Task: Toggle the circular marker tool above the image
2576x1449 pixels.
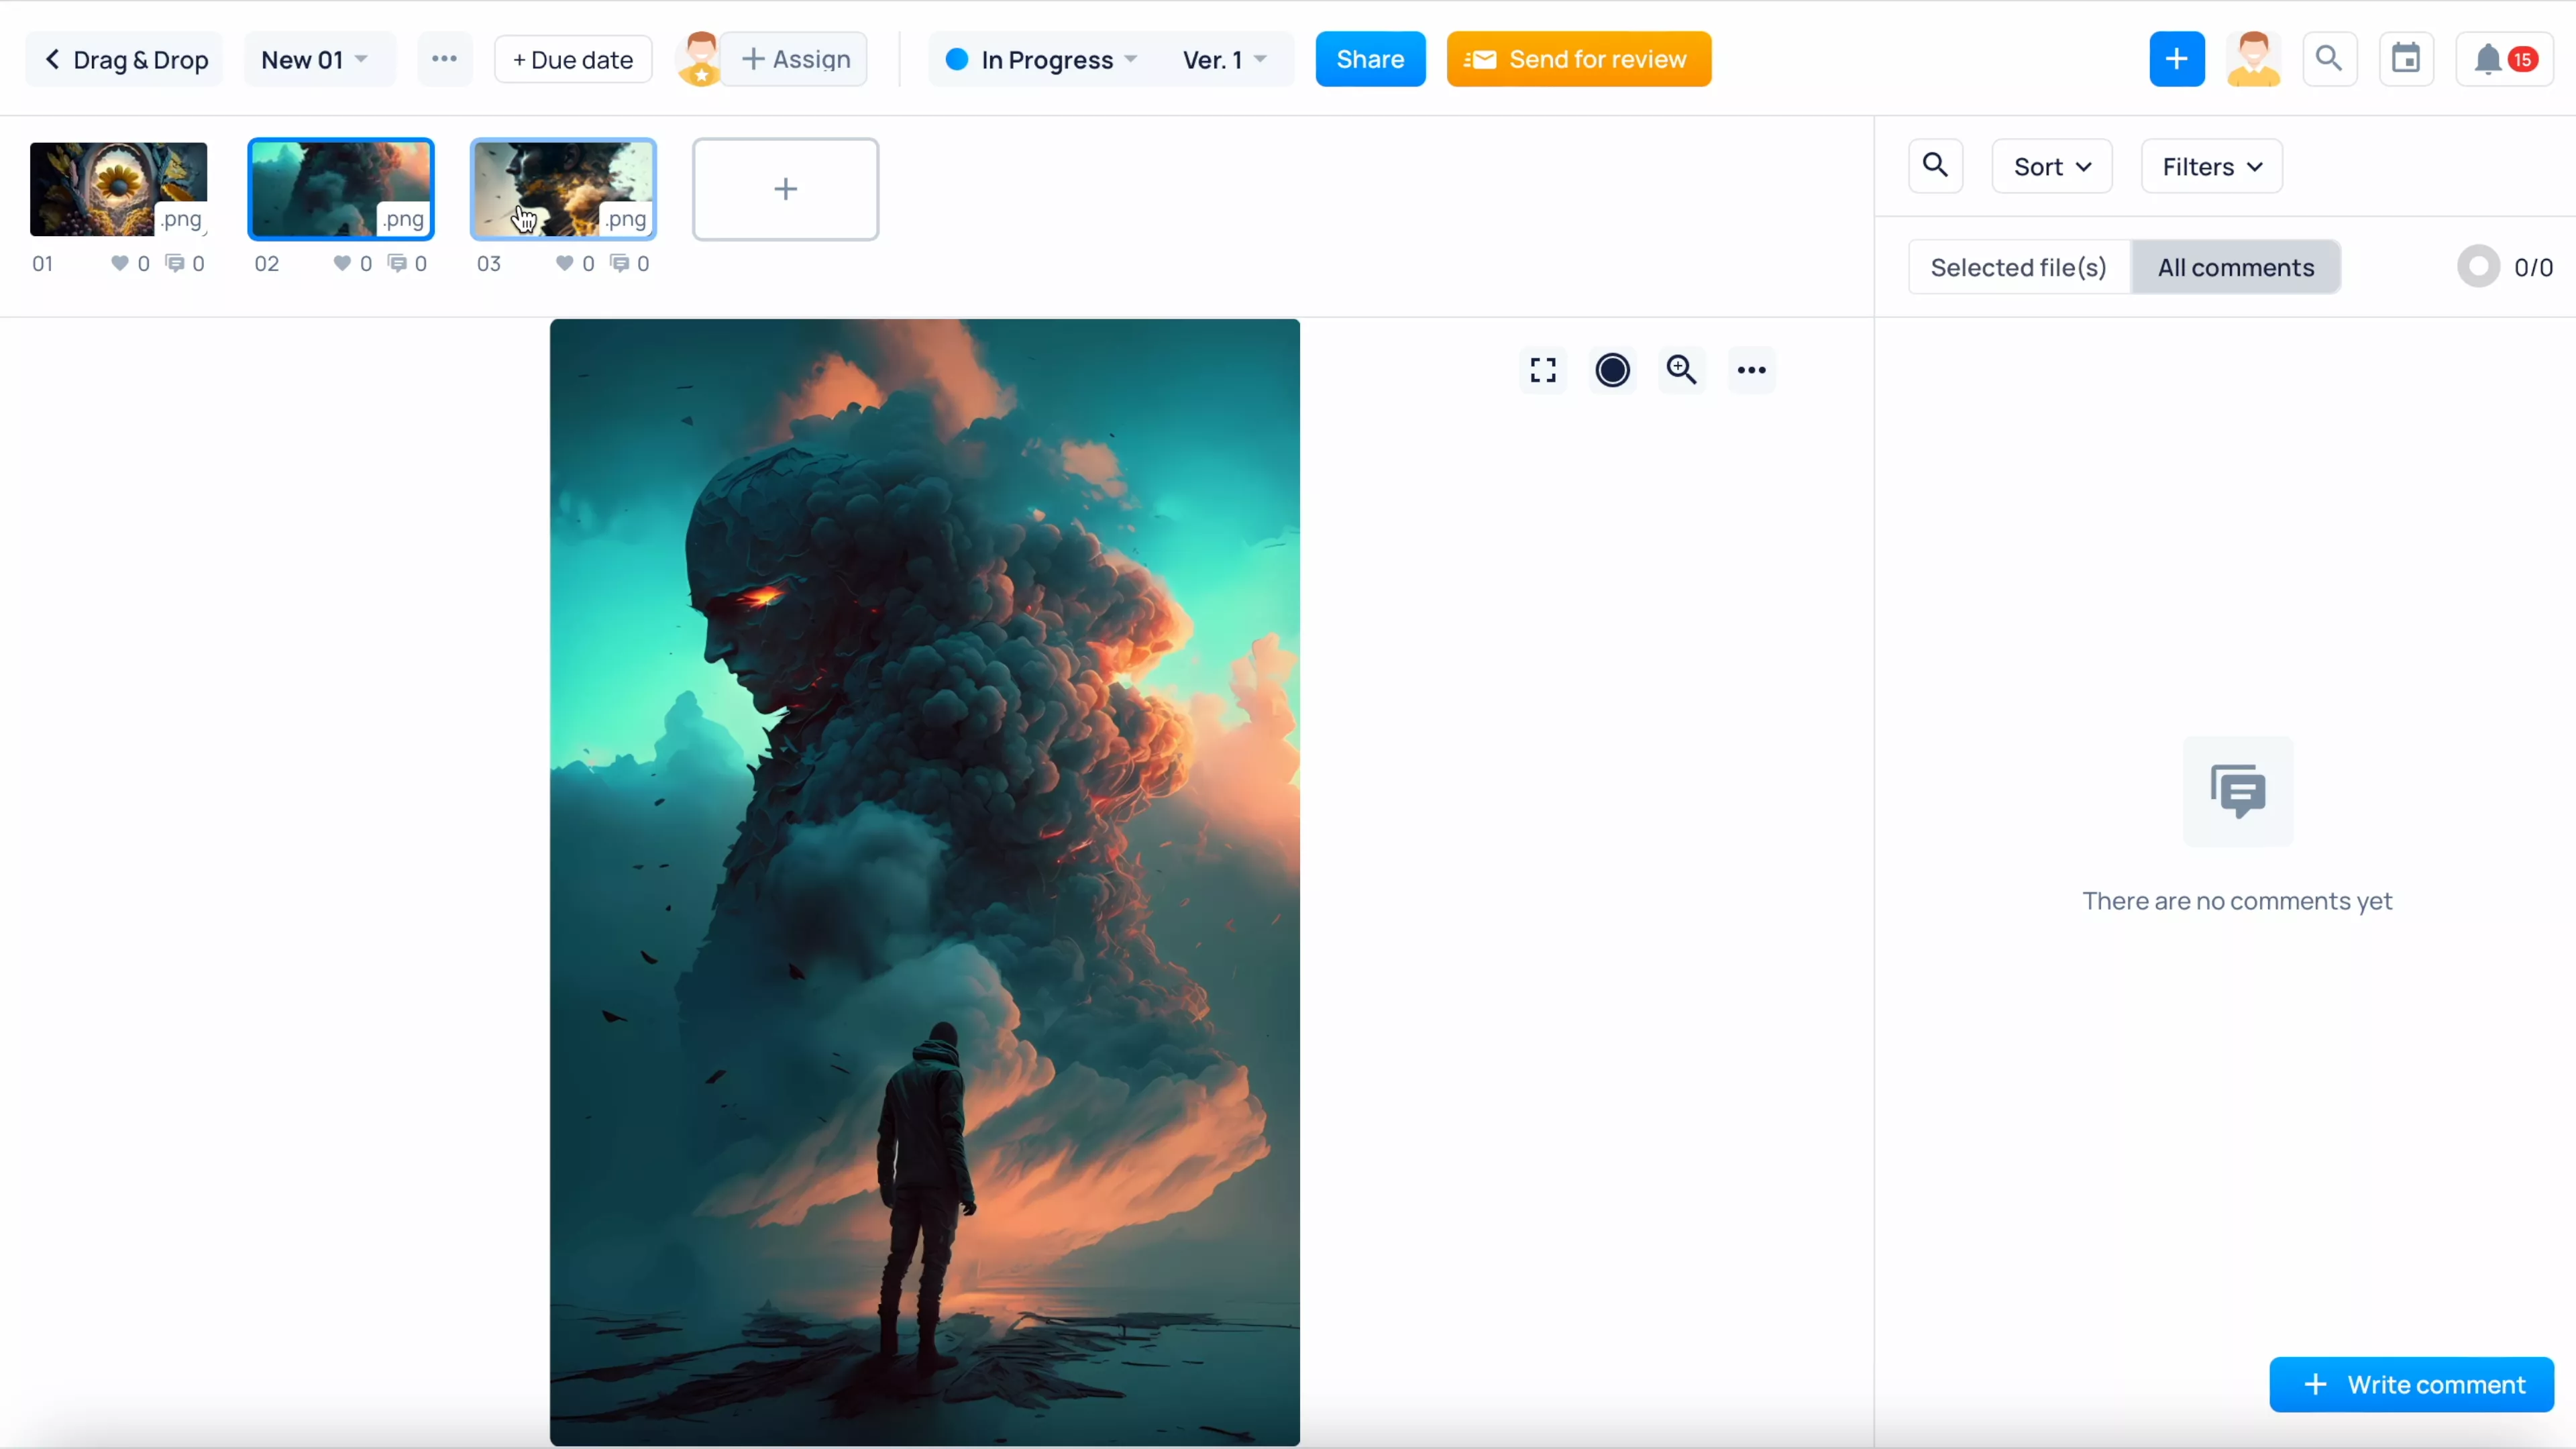Action: point(1611,369)
